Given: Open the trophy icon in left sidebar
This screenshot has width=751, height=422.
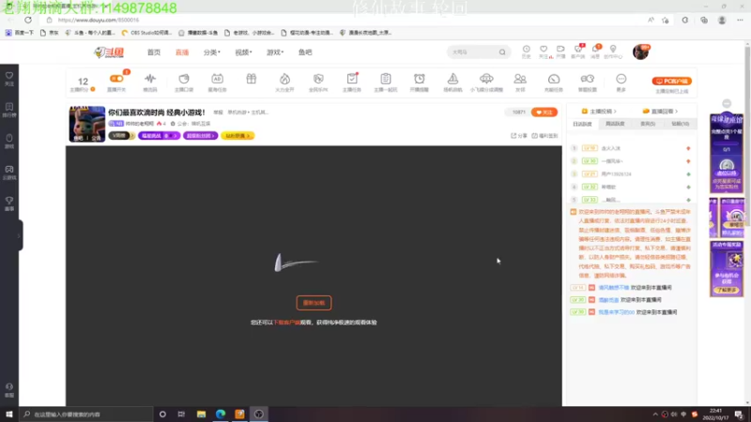Looking at the screenshot, I should [x=9, y=203].
